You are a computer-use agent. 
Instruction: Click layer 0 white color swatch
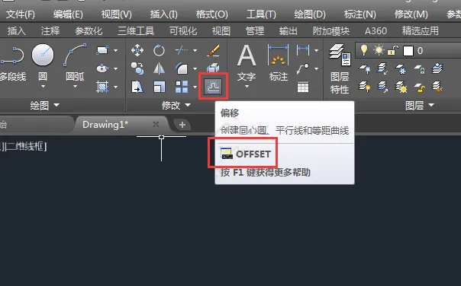point(408,51)
